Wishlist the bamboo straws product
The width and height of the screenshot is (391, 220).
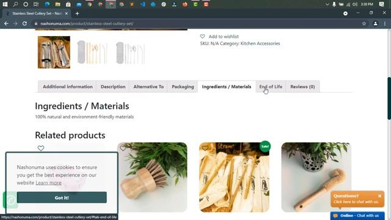205,148
